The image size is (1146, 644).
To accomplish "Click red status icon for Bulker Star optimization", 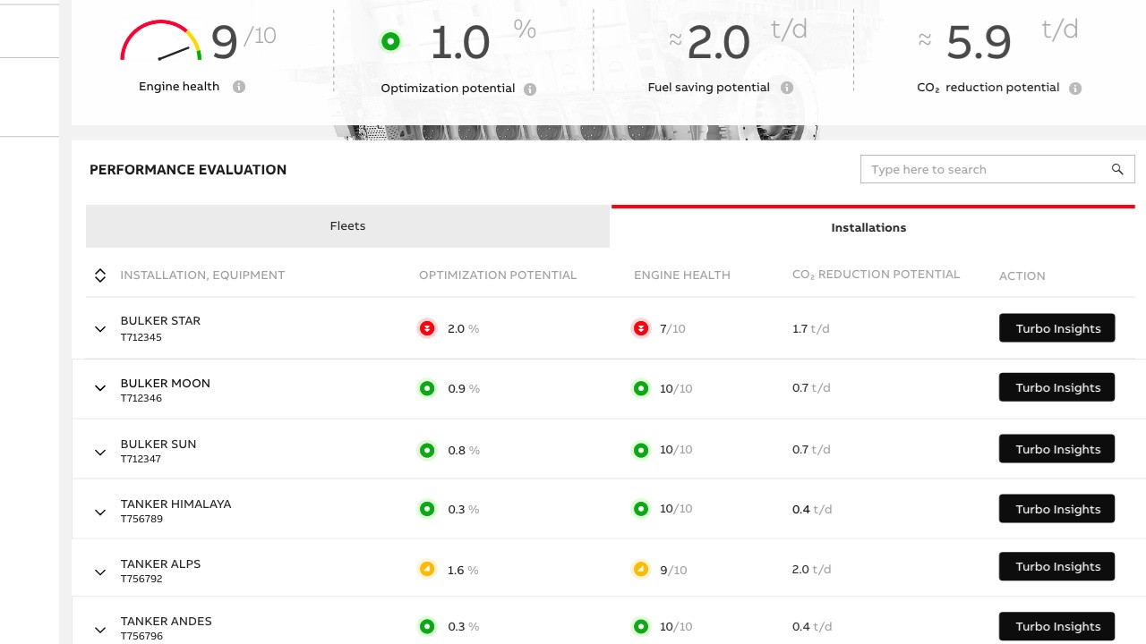I will pyautogui.click(x=427, y=328).
